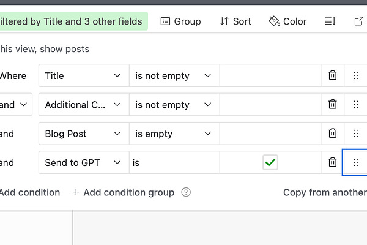Click the drag handle on the Title row
Viewport: 367px width, 245px height.
tap(356, 75)
